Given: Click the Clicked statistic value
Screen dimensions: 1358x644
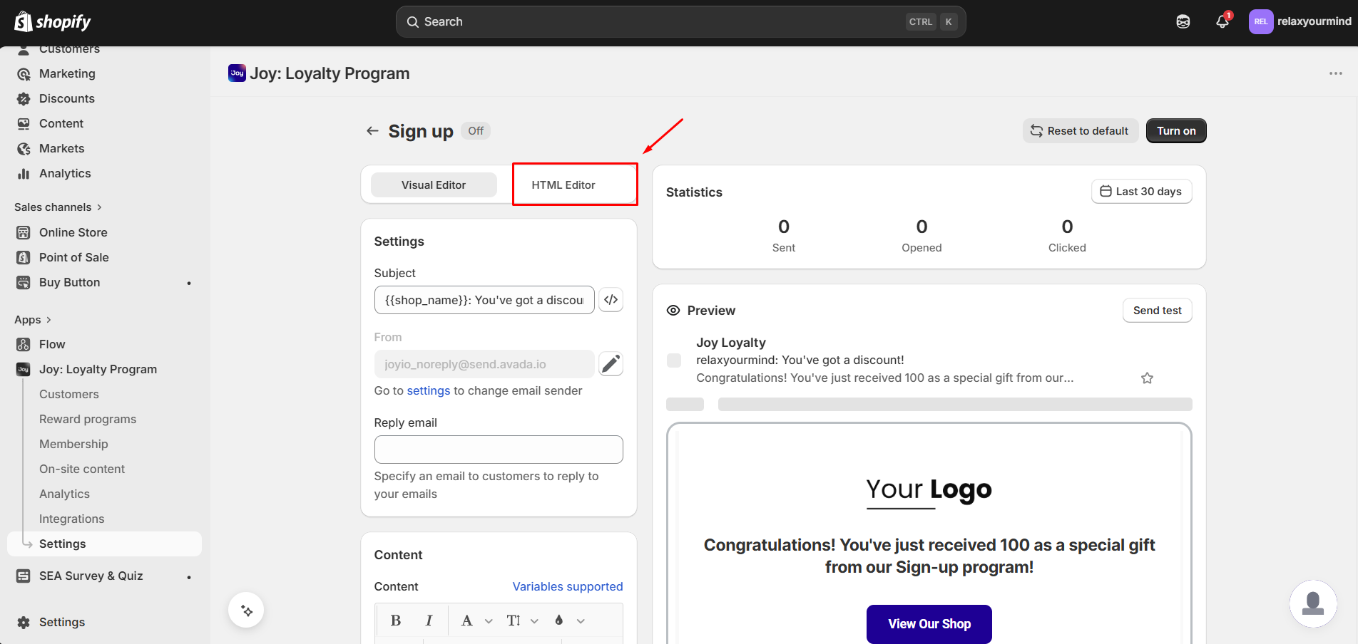Looking at the screenshot, I should [x=1067, y=227].
